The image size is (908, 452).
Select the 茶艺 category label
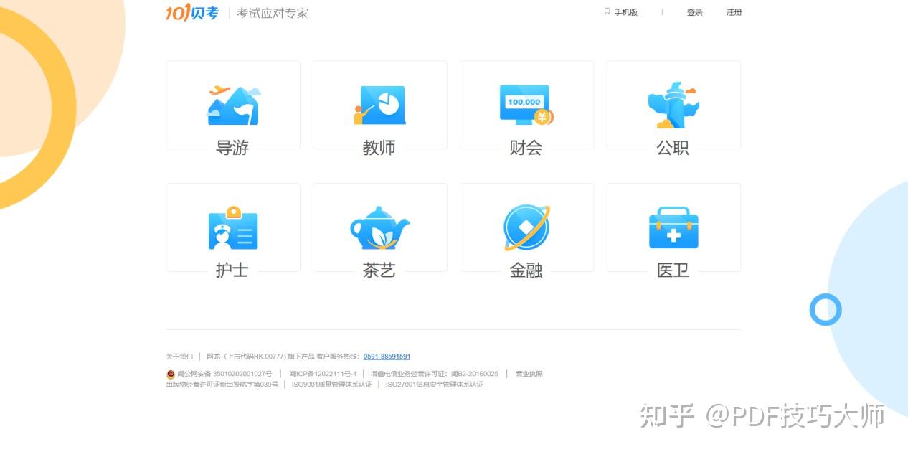379,270
